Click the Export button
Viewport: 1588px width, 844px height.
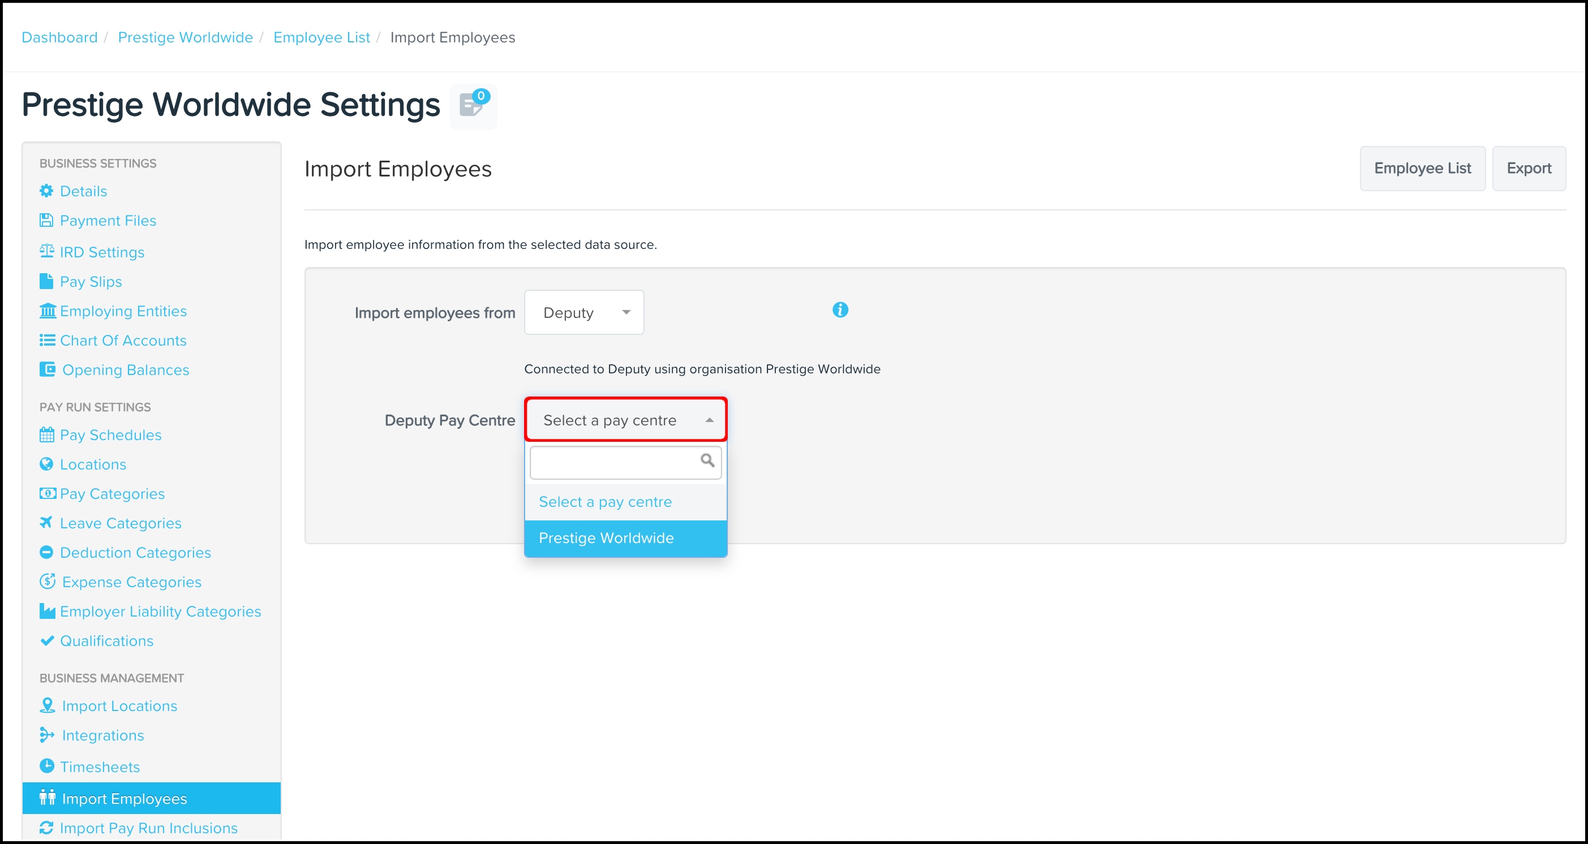(x=1528, y=168)
